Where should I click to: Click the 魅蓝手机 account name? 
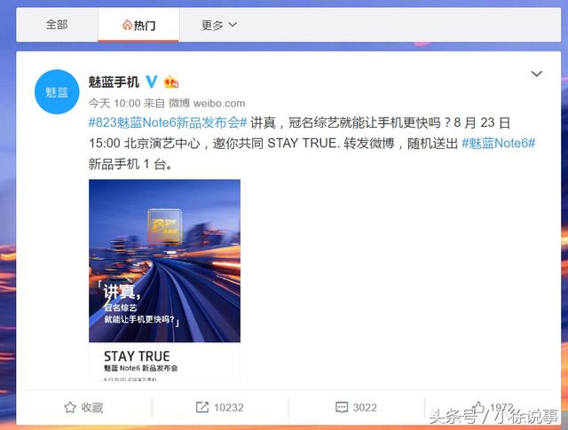(x=114, y=82)
